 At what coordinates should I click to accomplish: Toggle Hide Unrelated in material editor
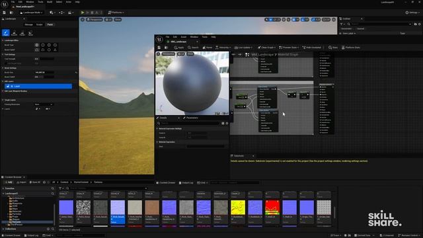[312, 48]
